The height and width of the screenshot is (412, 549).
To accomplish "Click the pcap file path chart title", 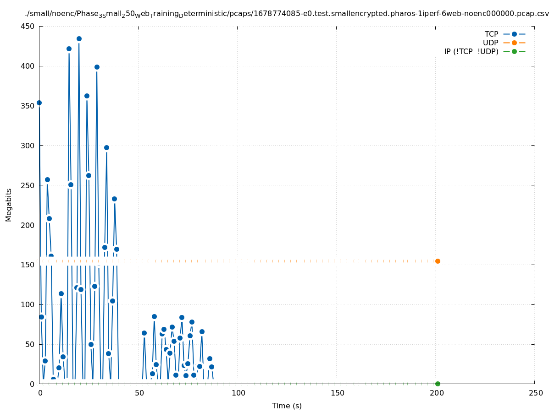I will tap(287, 15).
